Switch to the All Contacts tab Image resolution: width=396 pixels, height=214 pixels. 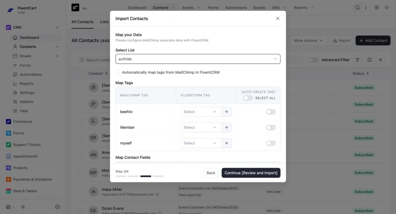point(82,22)
